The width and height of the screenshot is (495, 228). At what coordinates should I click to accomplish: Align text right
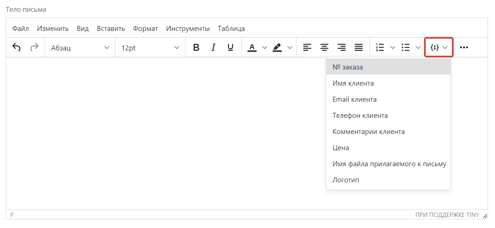click(342, 47)
